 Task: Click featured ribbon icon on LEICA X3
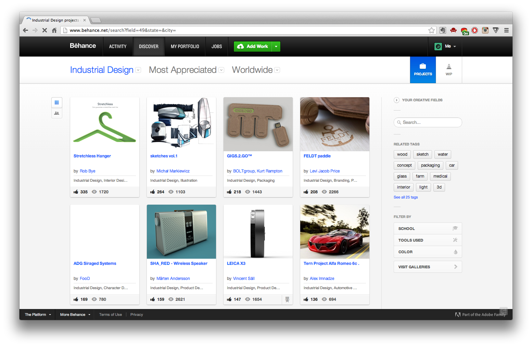pyautogui.click(x=287, y=299)
